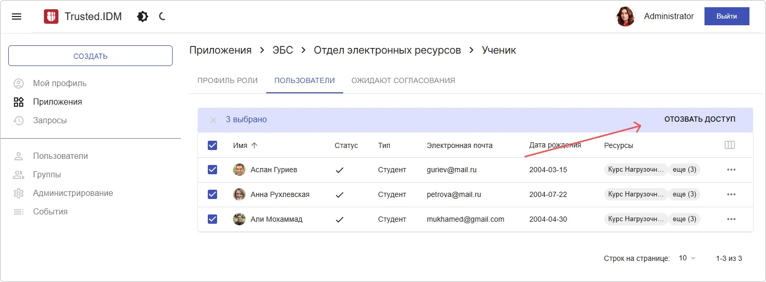
Task: Toggle the select-all header checkbox
Action: pos(212,145)
